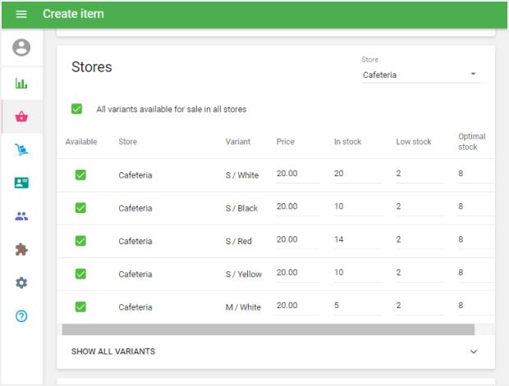
Task: Click the Optimal stock column header
Action: (x=472, y=142)
